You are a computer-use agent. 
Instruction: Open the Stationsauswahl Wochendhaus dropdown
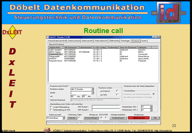(x=64, y=118)
